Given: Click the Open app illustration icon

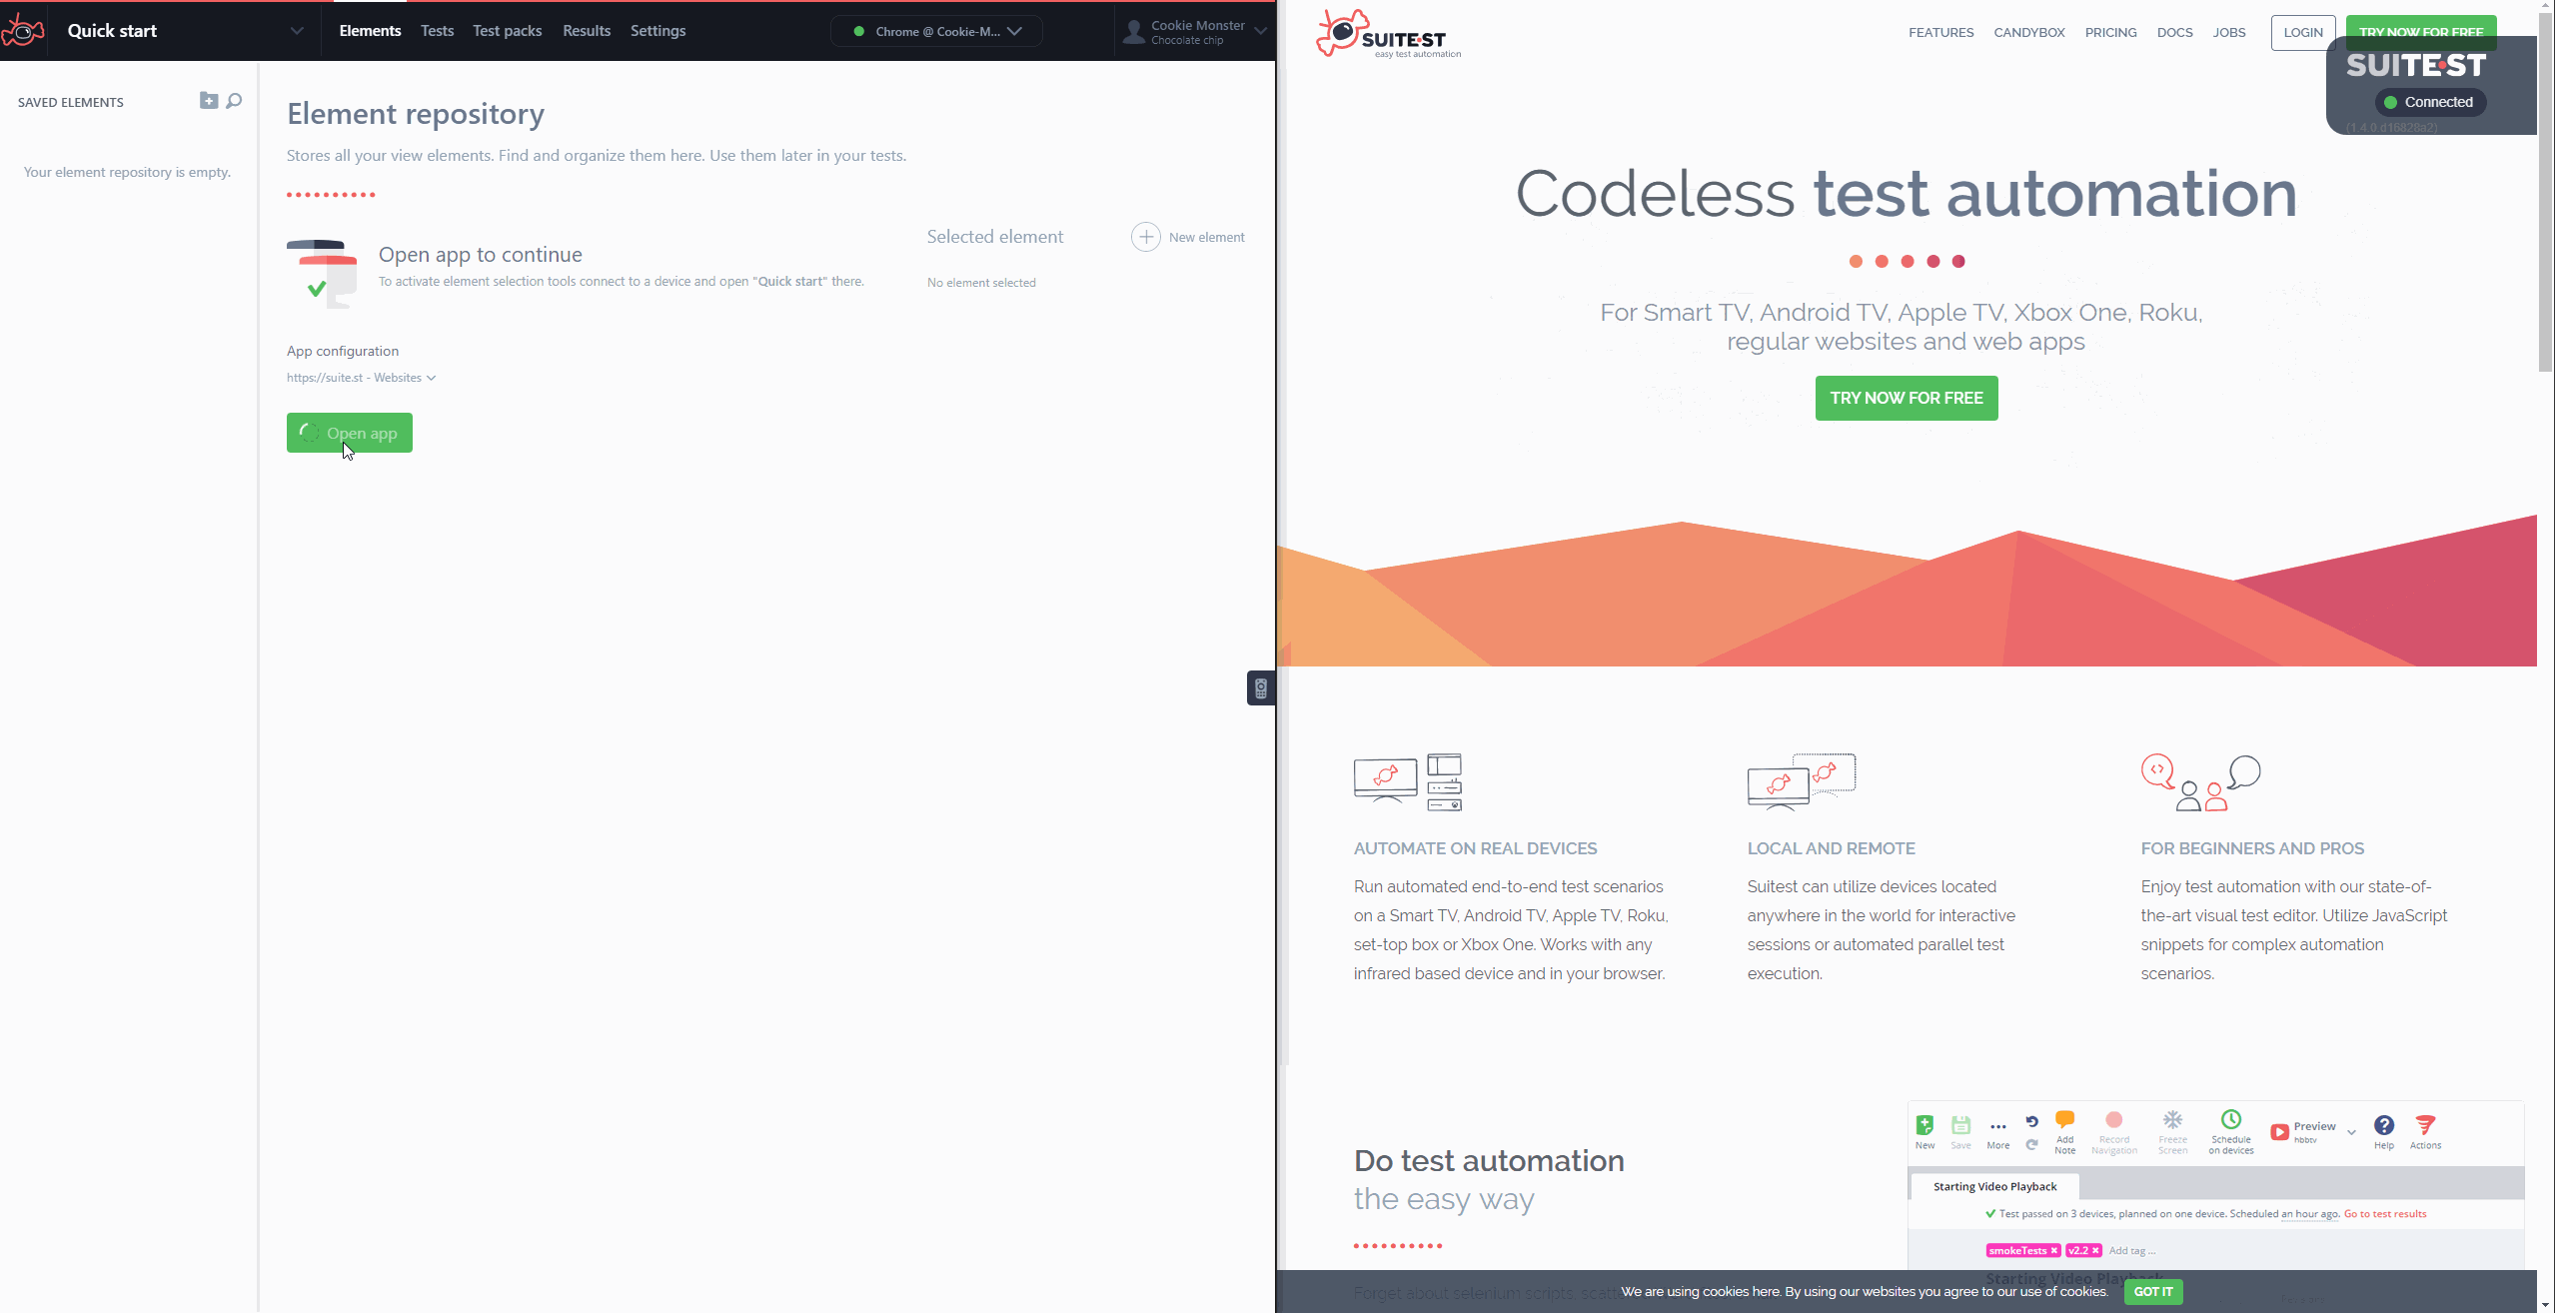Looking at the screenshot, I should pos(322,273).
